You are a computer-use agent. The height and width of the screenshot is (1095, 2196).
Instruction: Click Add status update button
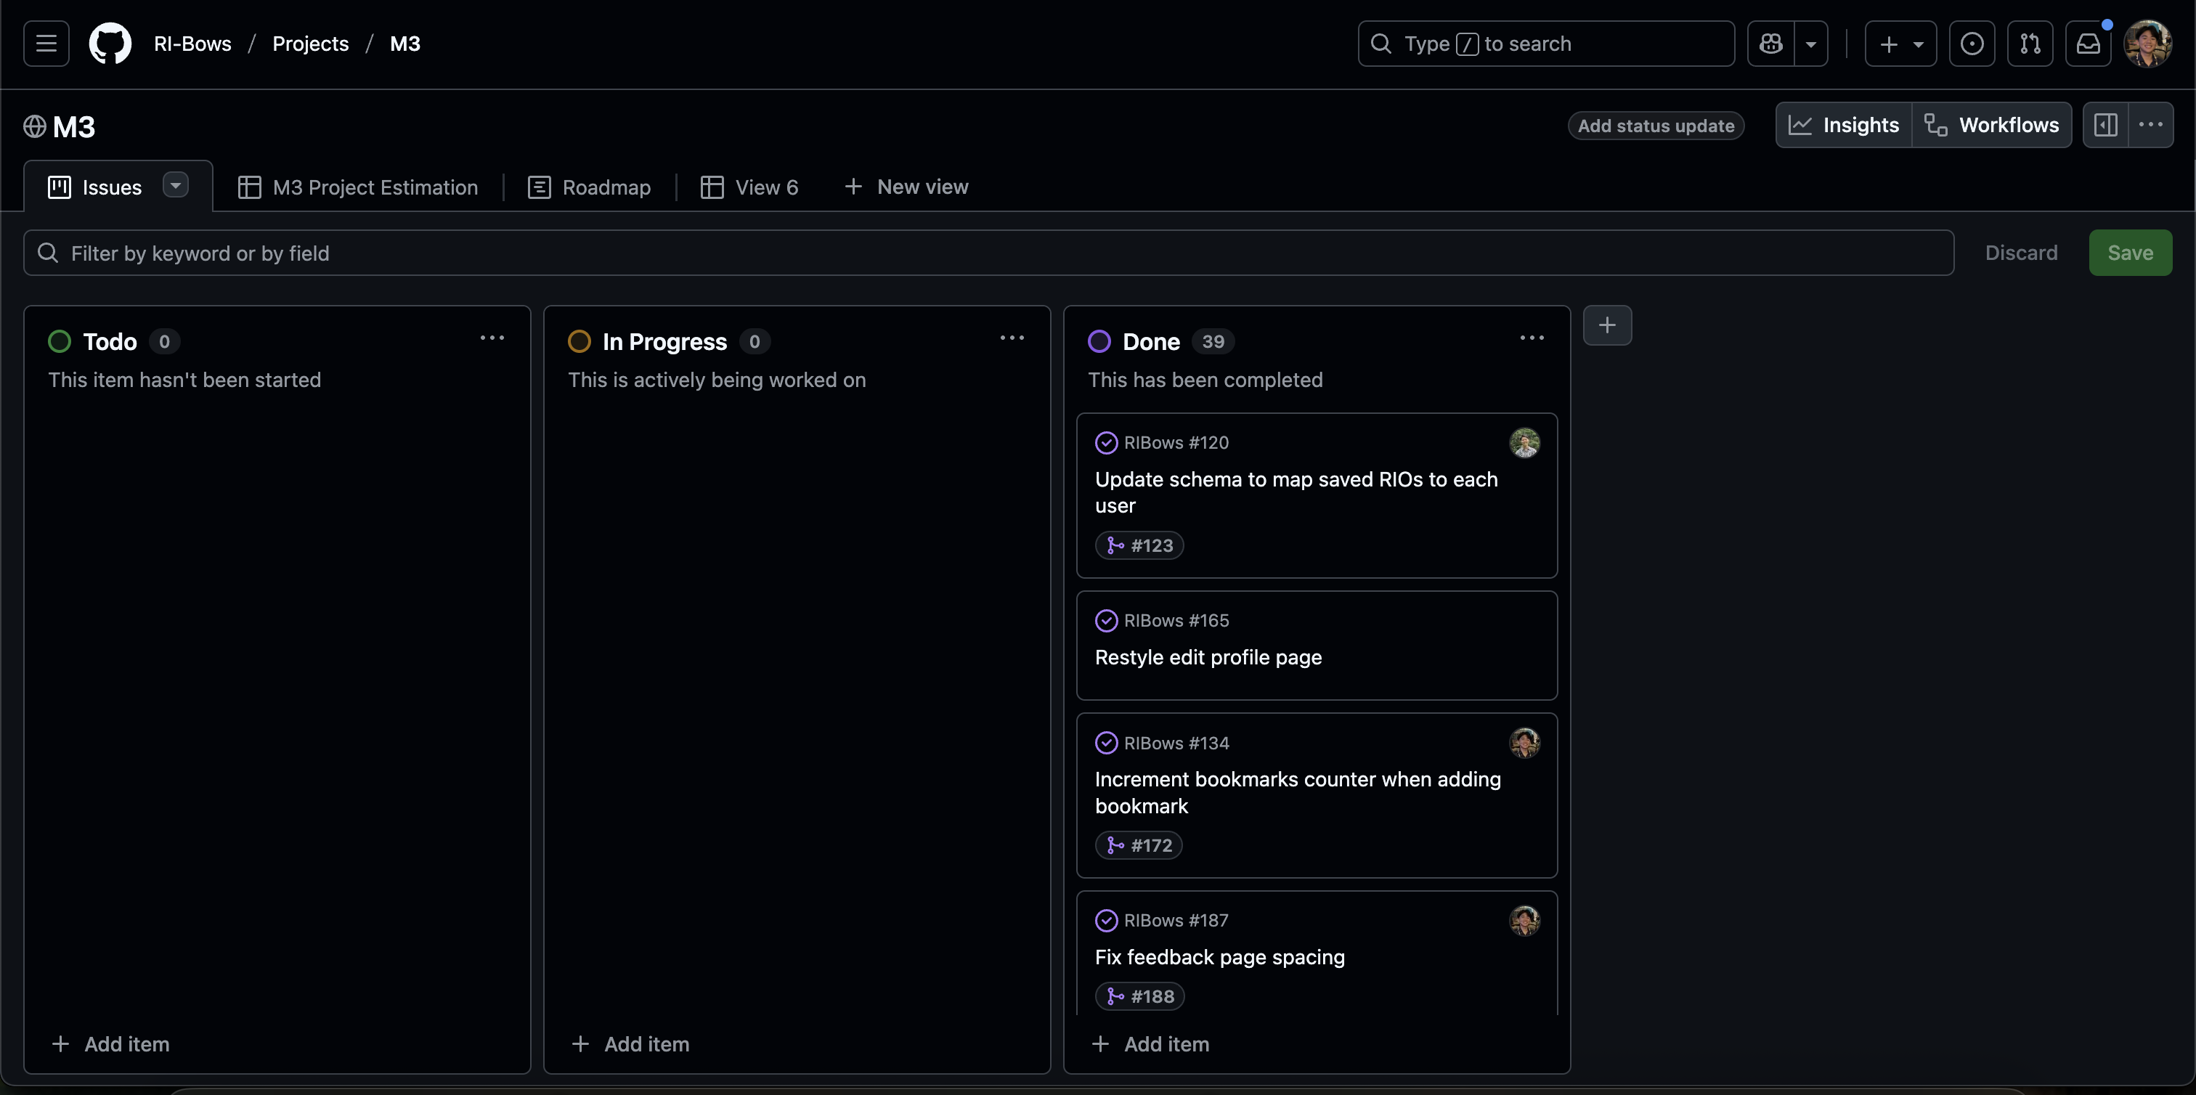click(1656, 126)
